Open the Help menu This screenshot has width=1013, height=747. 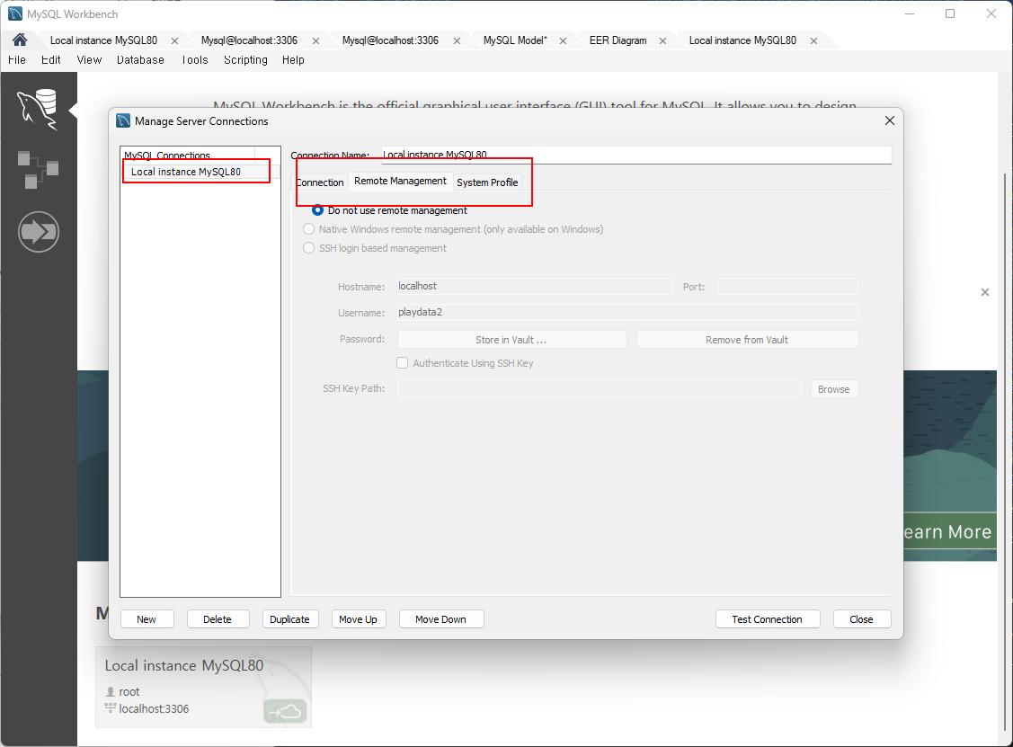pyautogui.click(x=293, y=59)
